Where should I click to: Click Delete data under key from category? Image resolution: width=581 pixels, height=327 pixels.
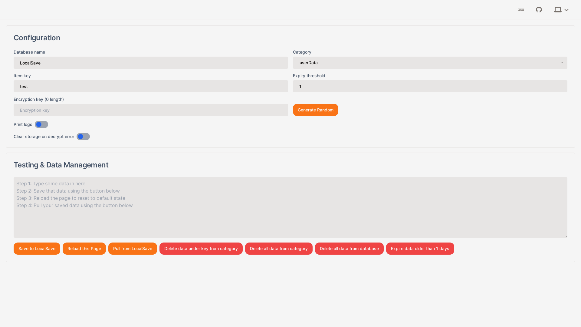pos(201,249)
